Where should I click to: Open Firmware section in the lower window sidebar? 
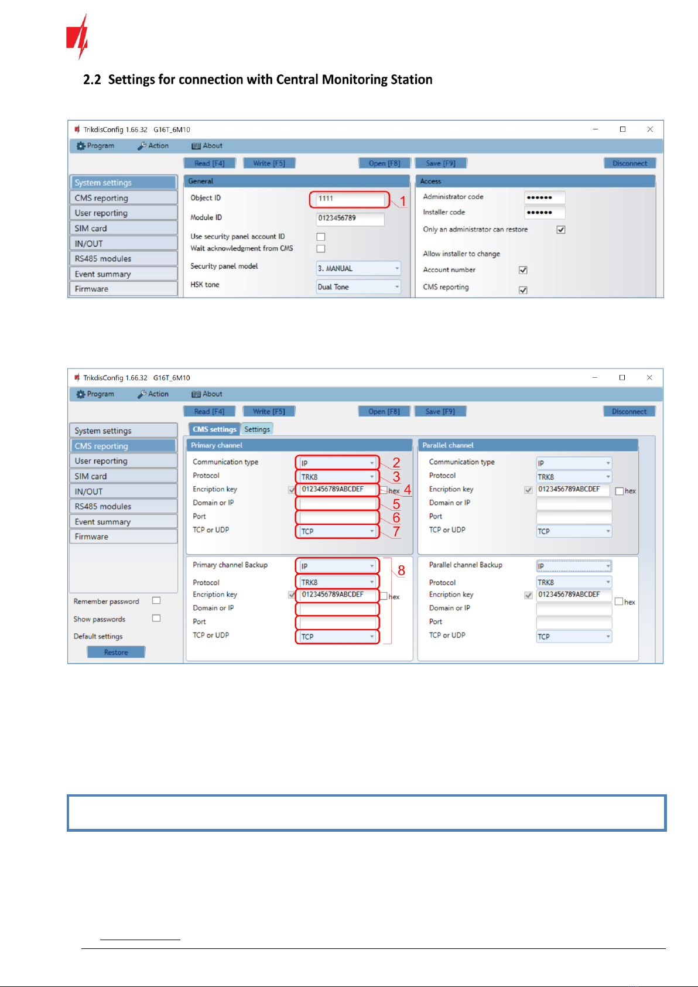[x=124, y=537]
